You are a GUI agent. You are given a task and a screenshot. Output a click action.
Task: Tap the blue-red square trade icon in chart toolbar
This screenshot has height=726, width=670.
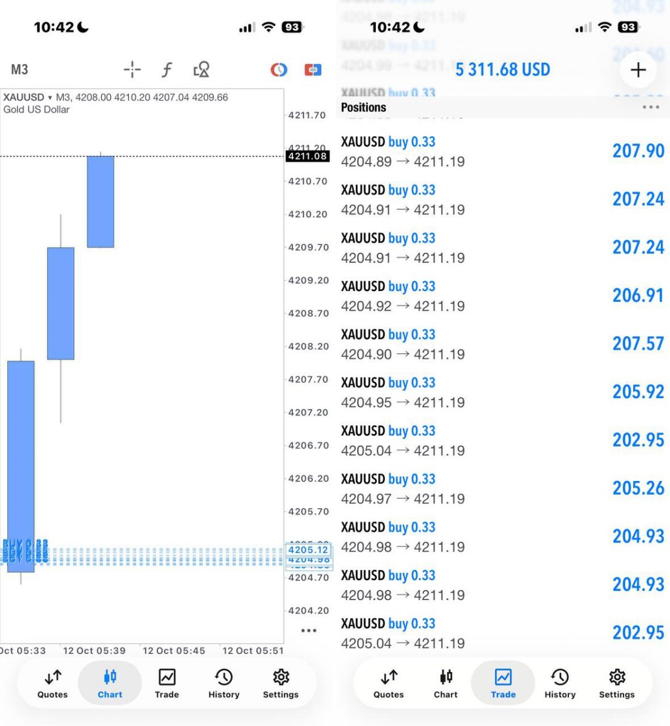[313, 70]
